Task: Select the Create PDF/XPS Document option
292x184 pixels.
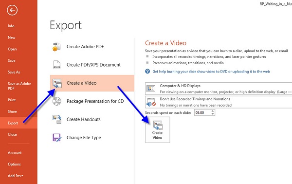Action: click(x=92, y=65)
